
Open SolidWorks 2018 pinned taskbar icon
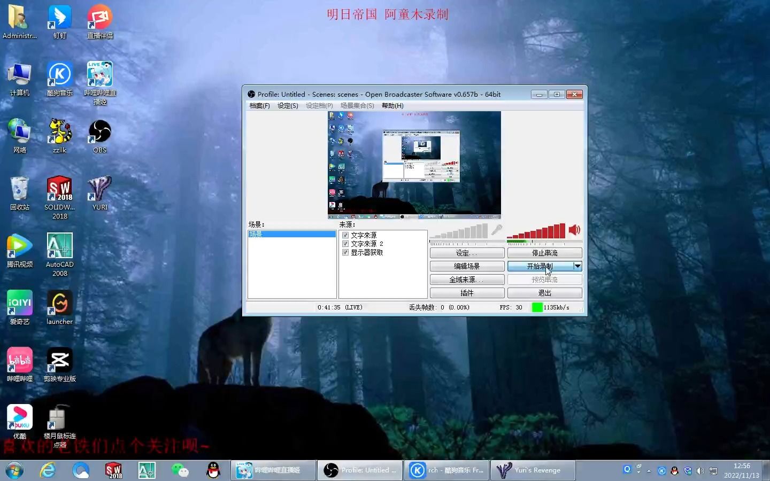[114, 470]
